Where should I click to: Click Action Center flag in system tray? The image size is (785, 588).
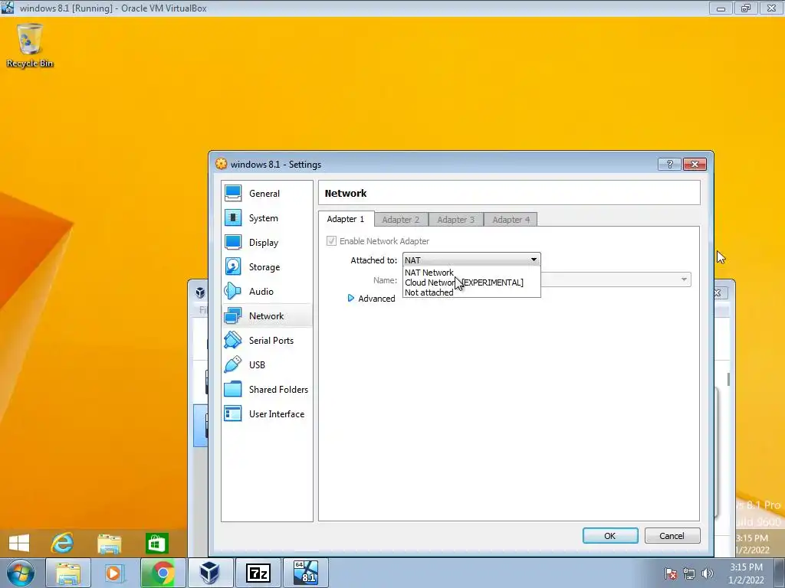tap(670, 573)
